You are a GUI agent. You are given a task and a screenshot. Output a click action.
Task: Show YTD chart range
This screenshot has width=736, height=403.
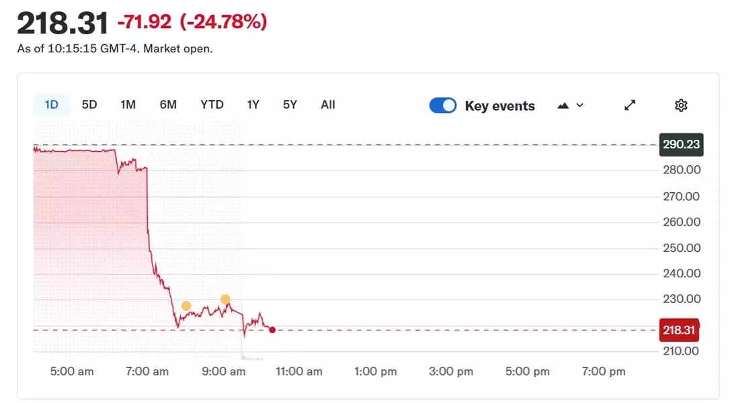tap(212, 105)
